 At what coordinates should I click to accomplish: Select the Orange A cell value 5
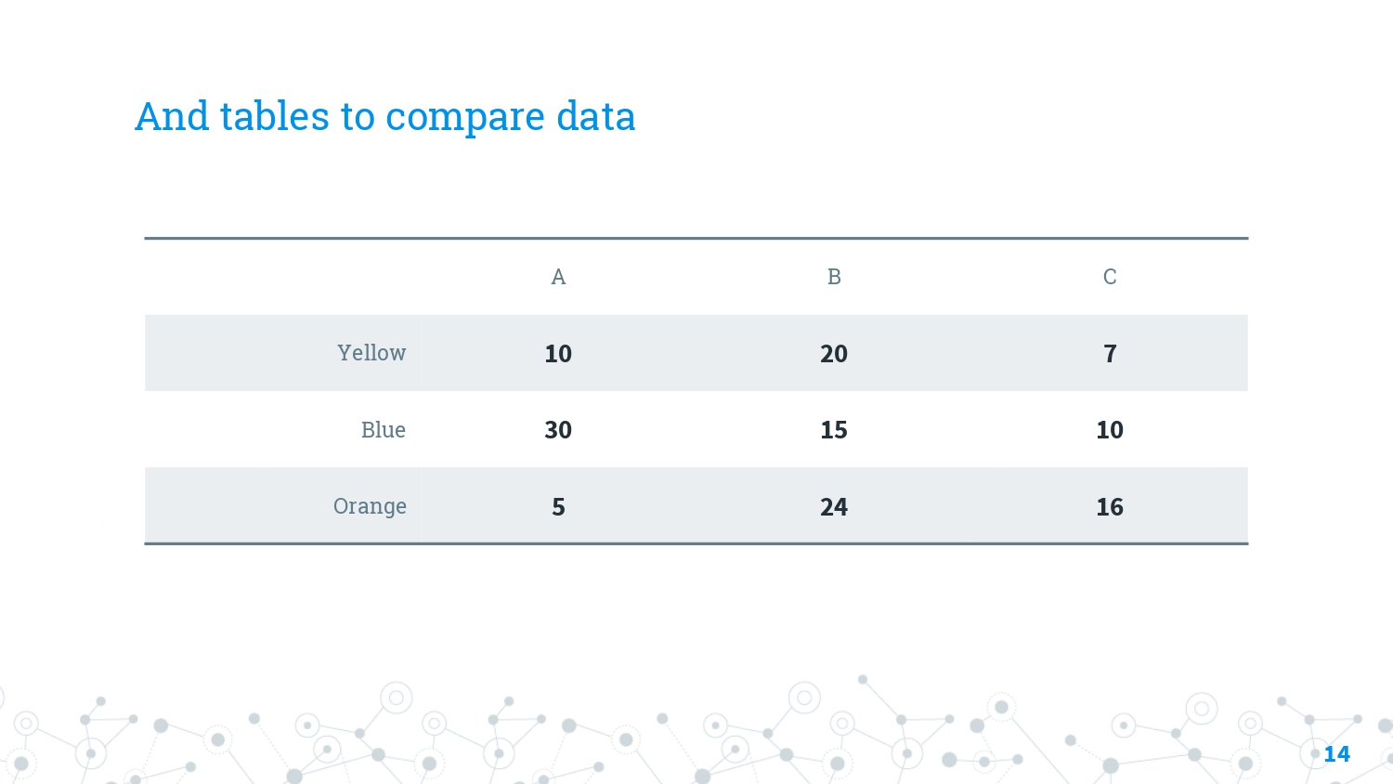click(x=558, y=507)
